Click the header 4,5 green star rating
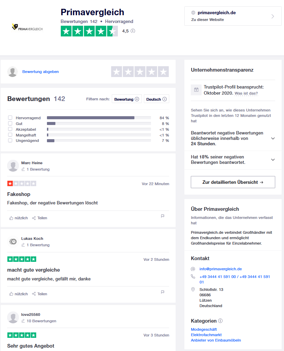This screenshot has height=351, width=284. (89, 31)
